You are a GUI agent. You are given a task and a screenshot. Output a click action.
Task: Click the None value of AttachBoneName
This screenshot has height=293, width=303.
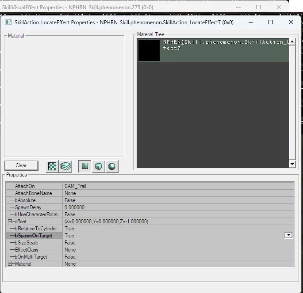pyautogui.click(x=70, y=193)
